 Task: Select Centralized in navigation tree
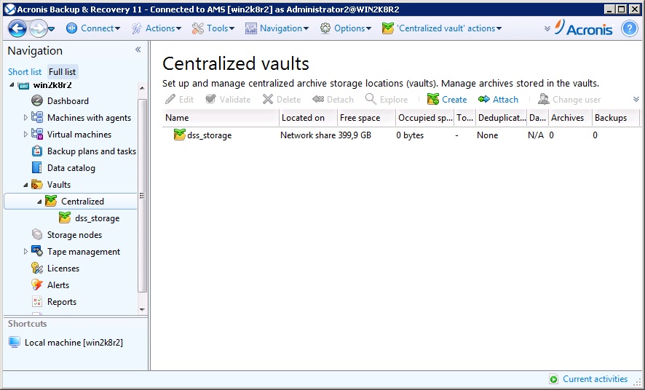83,202
